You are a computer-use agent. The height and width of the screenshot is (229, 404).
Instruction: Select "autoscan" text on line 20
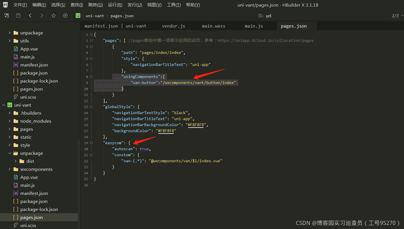[124, 149]
